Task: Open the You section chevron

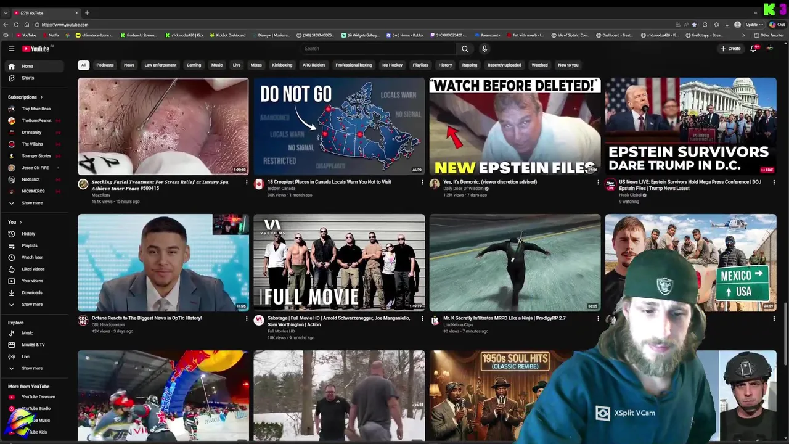Action: coord(20,222)
